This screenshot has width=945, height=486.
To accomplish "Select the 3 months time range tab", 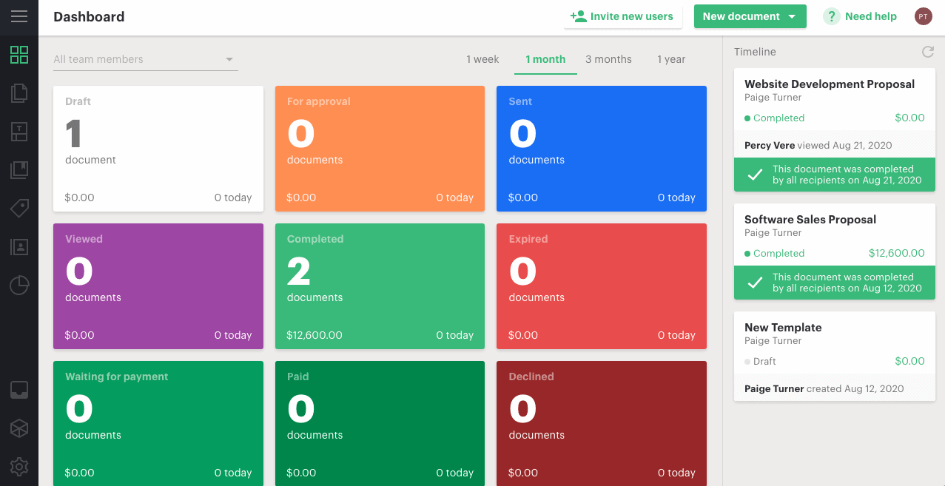I will [608, 59].
